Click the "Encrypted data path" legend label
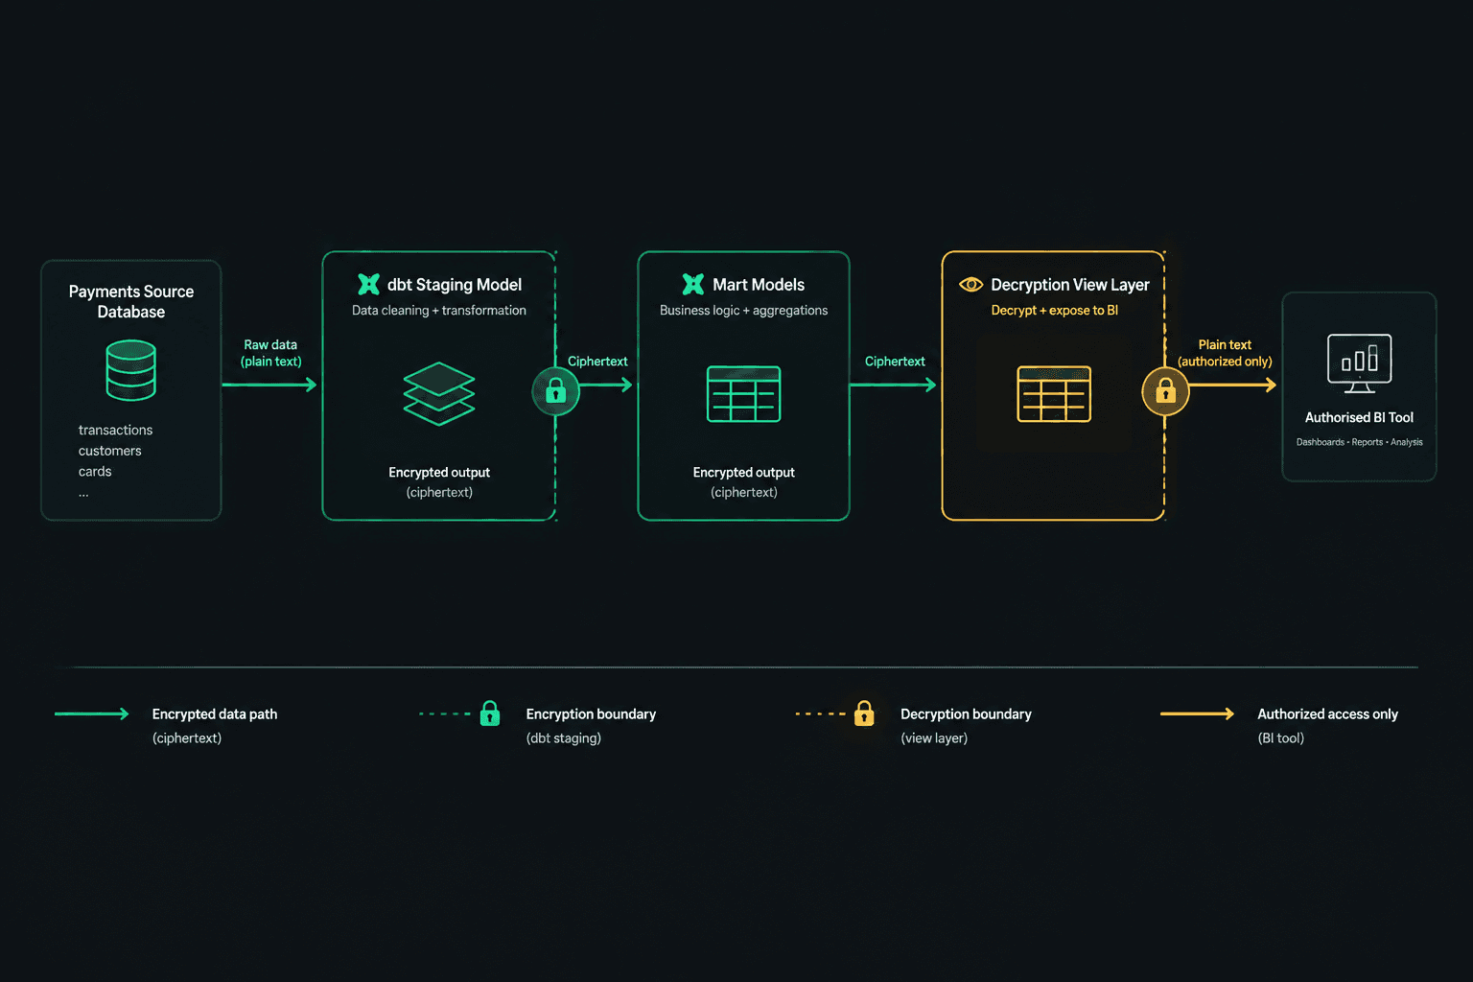The height and width of the screenshot is (982, 1473). [x=215, y=713]
